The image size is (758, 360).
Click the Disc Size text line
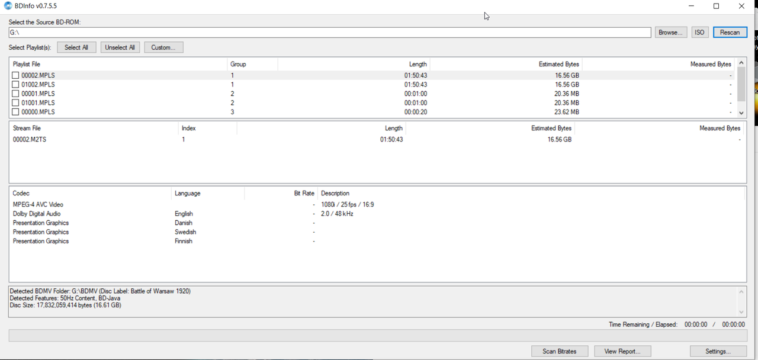(66, 306)
